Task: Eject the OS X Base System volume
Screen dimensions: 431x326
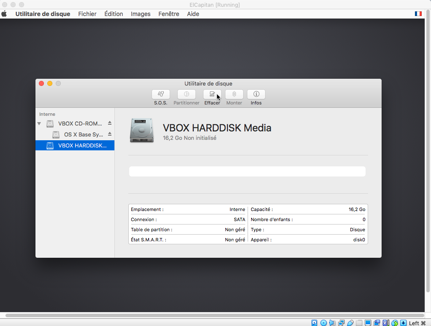Action: coord(110,134)
